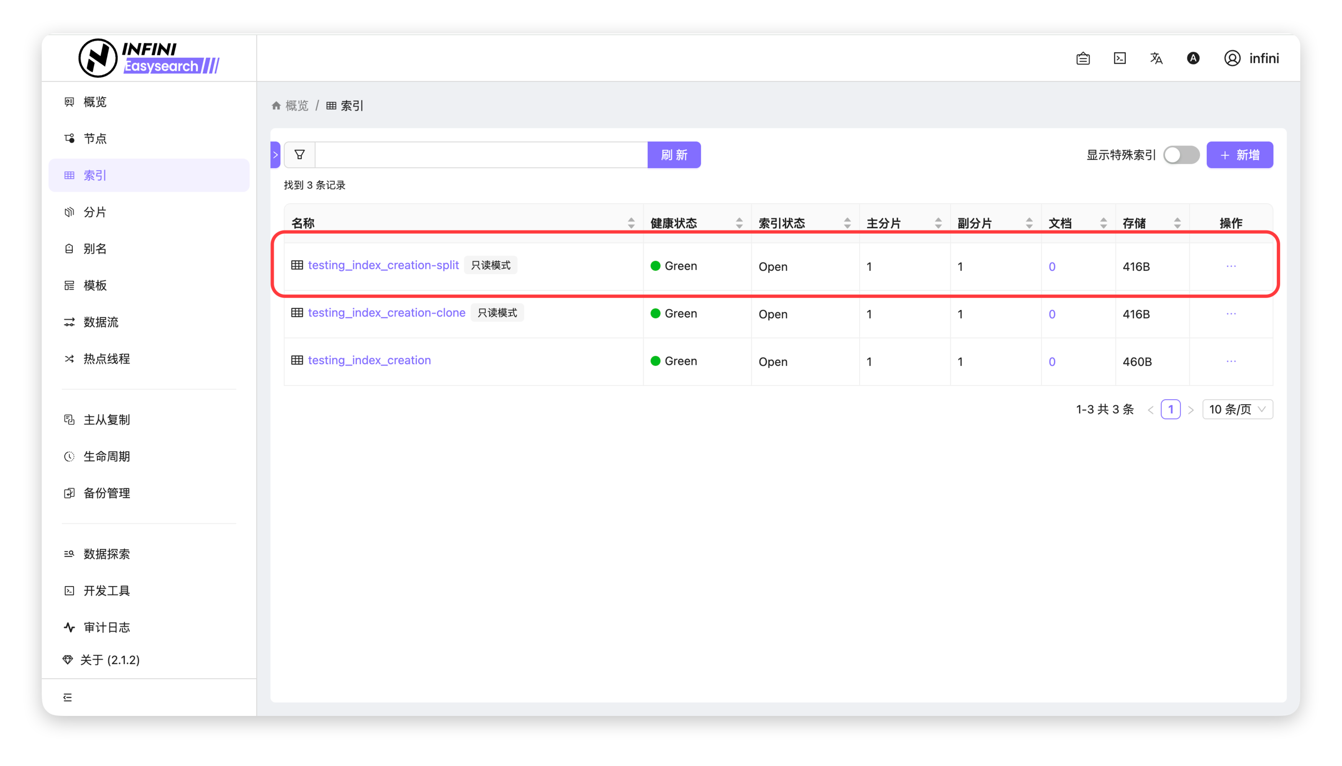Toggle the 显示特殊索引 switch
The height and width of the screenshot is (766, 1342).
(x=1181, y=155)
